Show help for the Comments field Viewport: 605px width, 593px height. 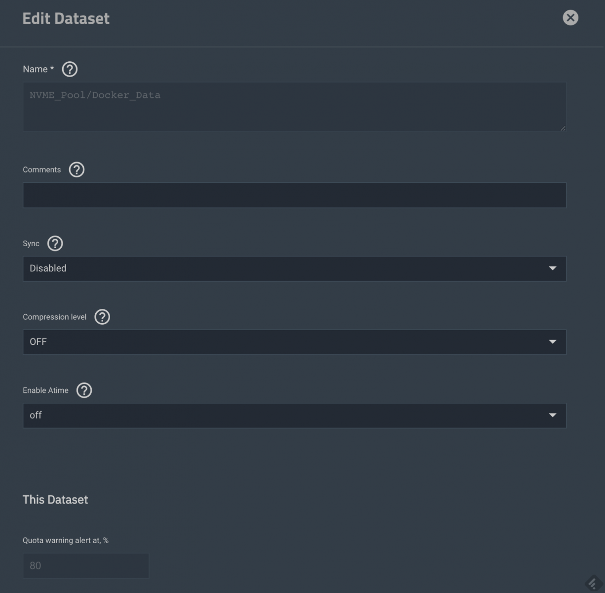point(76,169)
